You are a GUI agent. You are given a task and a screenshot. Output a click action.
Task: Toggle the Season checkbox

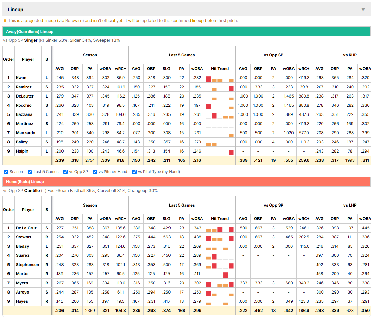(6, 172)
